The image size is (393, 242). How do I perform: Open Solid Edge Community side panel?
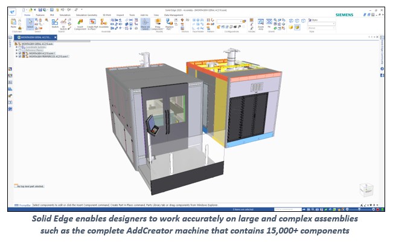click(x=382, y=50)
